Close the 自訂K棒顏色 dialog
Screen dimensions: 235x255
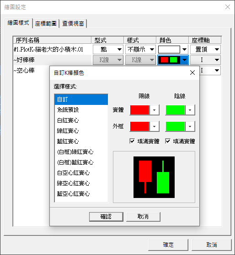pos(192,73)
